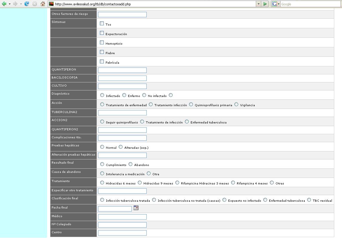342x238 pixels.
Task: Go to the browser Home page
Action: pos(43,4)
